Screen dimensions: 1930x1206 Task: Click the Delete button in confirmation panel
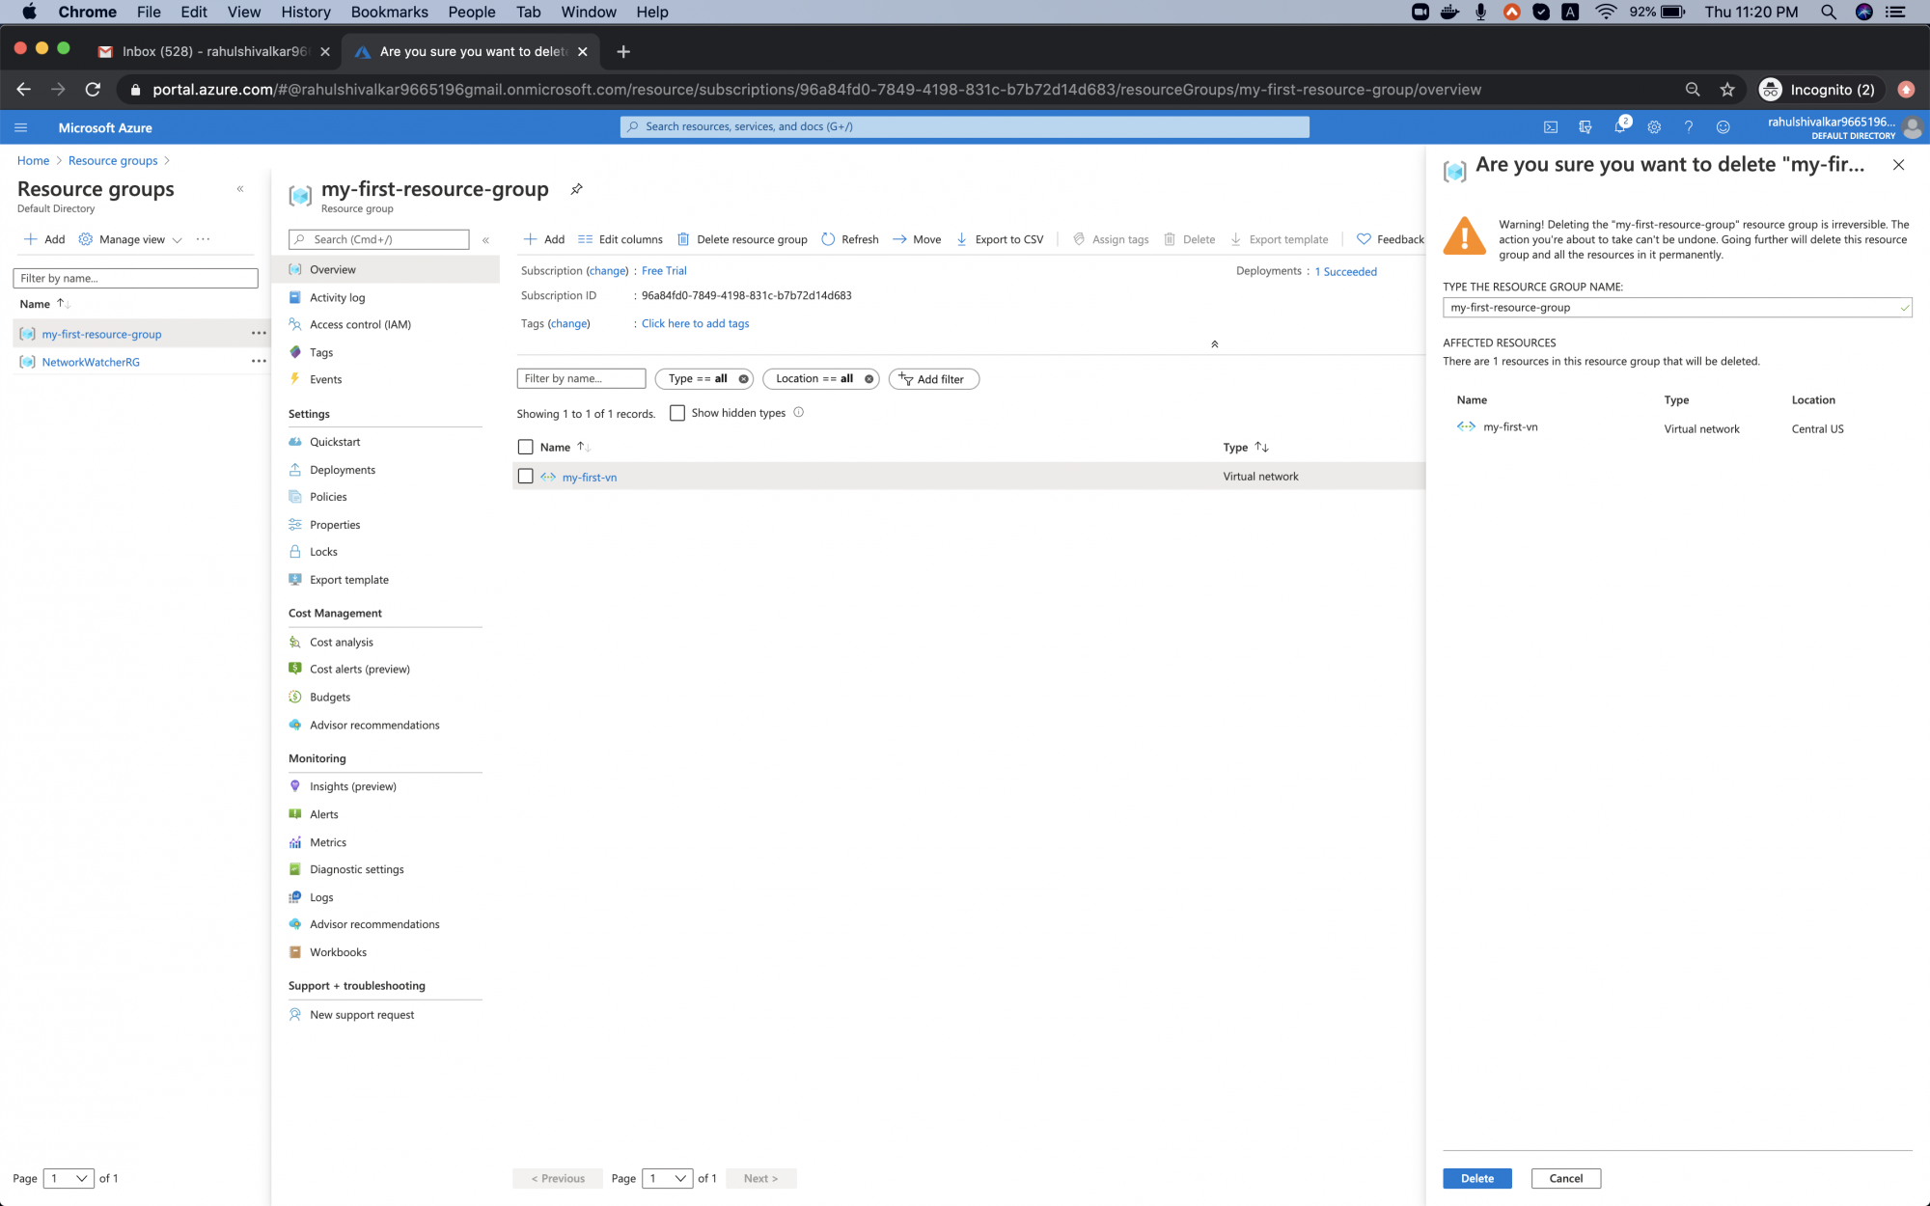1477,1178
